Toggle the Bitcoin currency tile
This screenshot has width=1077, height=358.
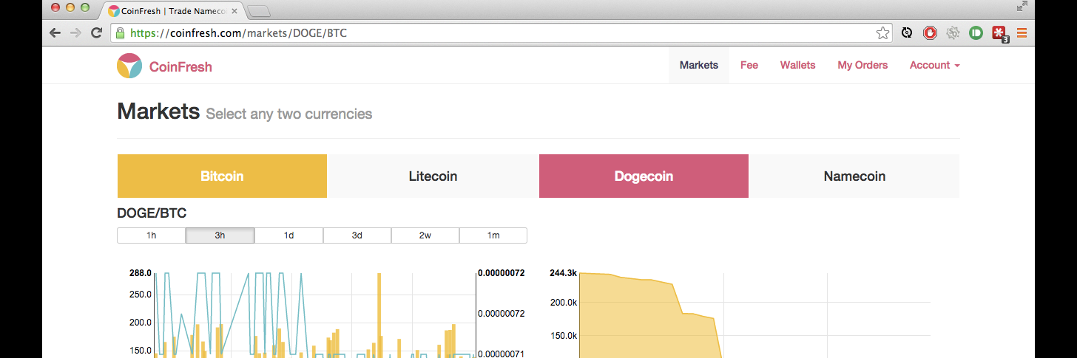[222, 176]
